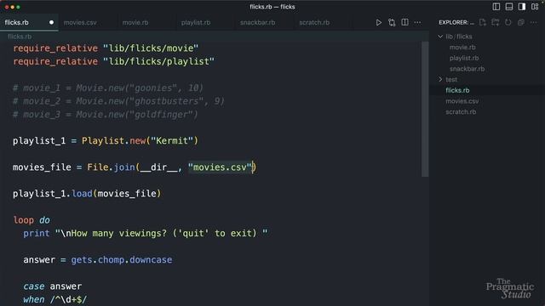Screen dimensions: 545x306
Task: Open playlist.rb in Explorer tree
Action: [464, 58]
